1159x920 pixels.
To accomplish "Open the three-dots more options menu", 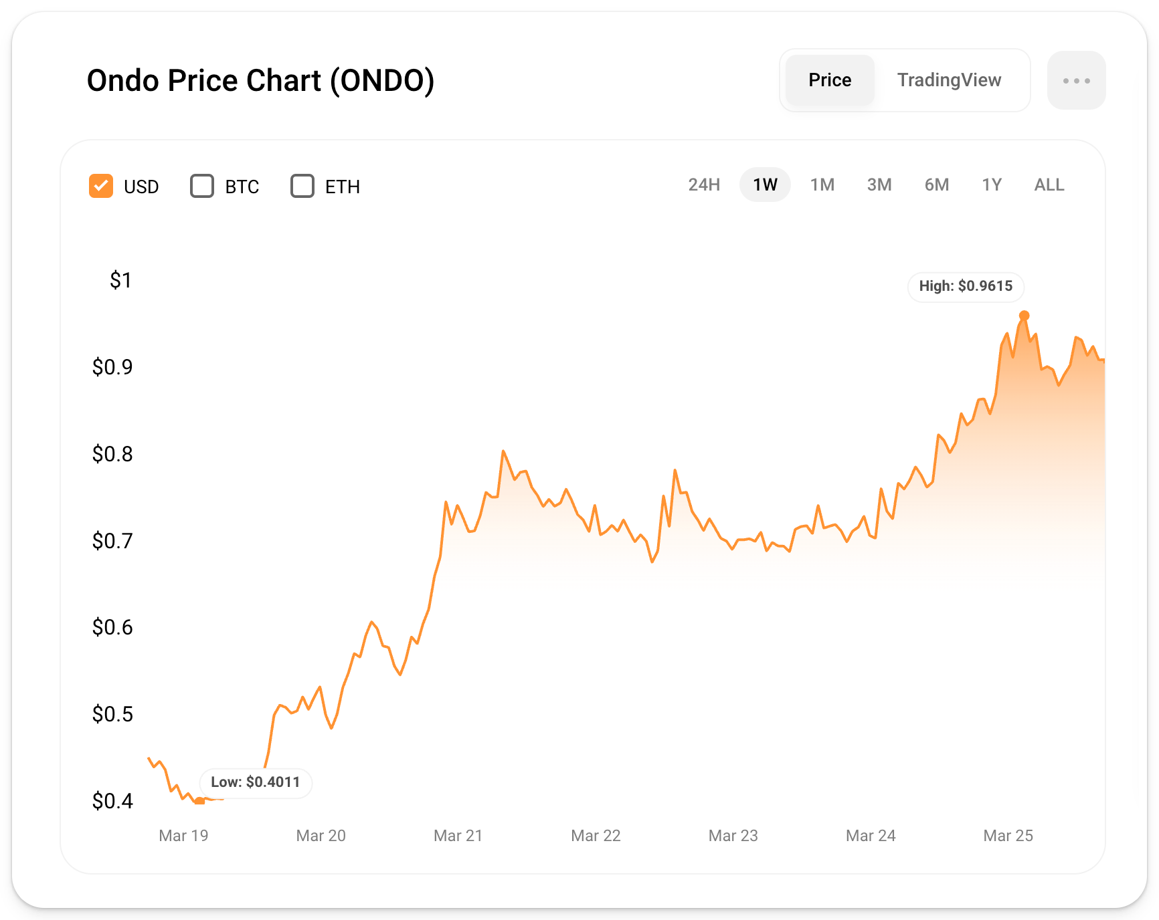I will [x=1076, y=80].
